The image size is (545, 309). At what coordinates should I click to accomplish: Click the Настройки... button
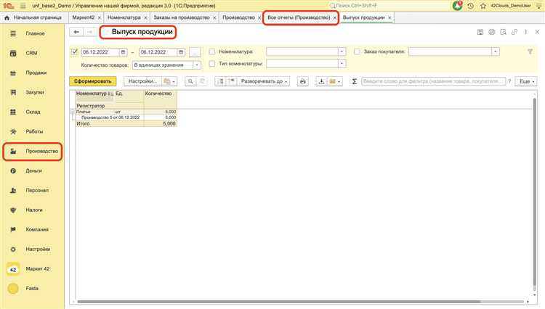(x=143, y=81)
